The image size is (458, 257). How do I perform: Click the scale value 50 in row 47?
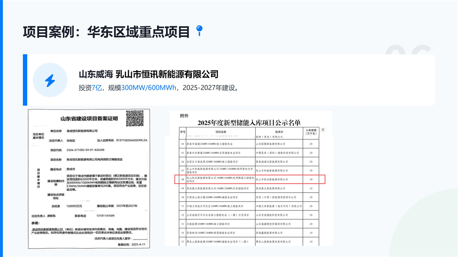[311, 170]
